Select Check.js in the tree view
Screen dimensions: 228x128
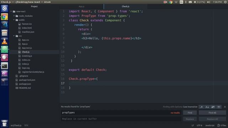coord(26,52)
